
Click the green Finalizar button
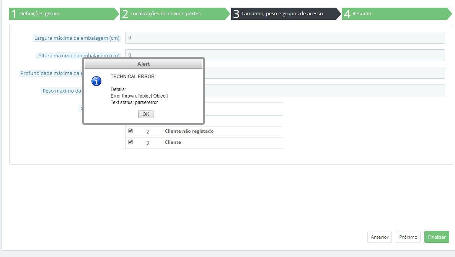(x=437, y=237)
